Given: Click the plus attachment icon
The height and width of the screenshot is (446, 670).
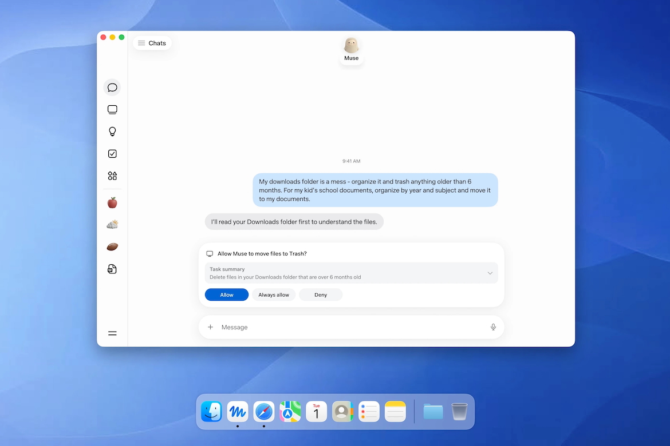Looking at the screenshot, I should click(x=210, y=327).
